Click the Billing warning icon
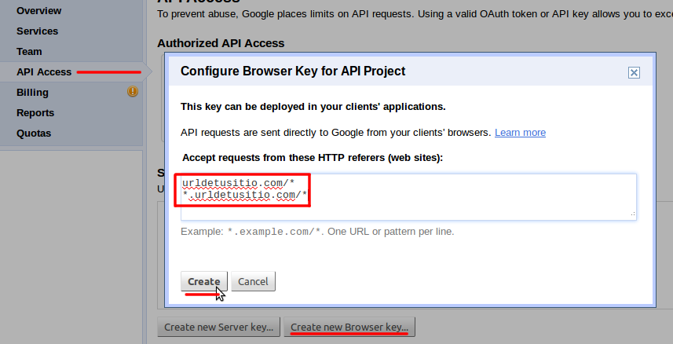Screen dimensions: 673x344 133,92
